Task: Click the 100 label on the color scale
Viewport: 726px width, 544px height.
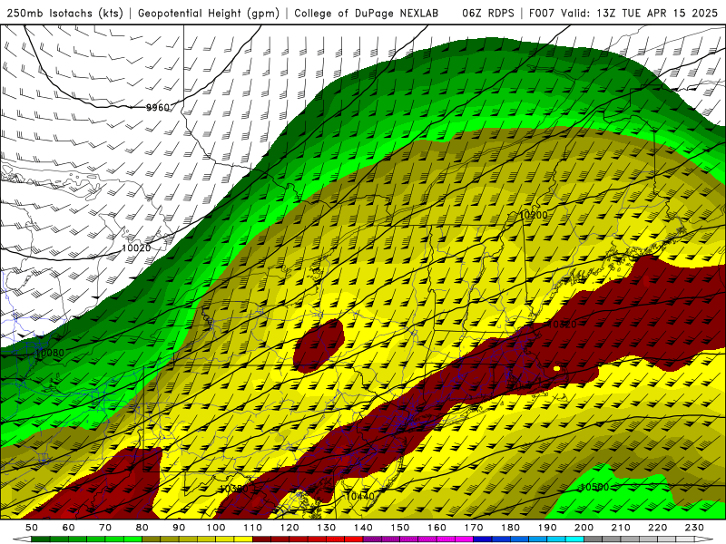Action: point(216,528)
